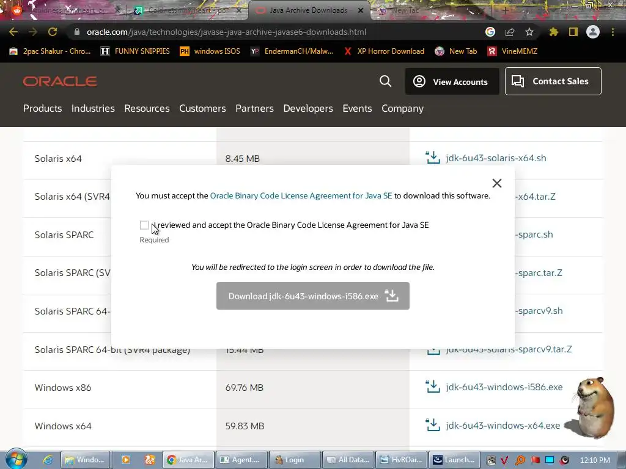This screenshot has width=626, height=469.
Task: Click download icon beside jdk-6u43-solaris-x64.sh
Action: (x=433, y=158)
